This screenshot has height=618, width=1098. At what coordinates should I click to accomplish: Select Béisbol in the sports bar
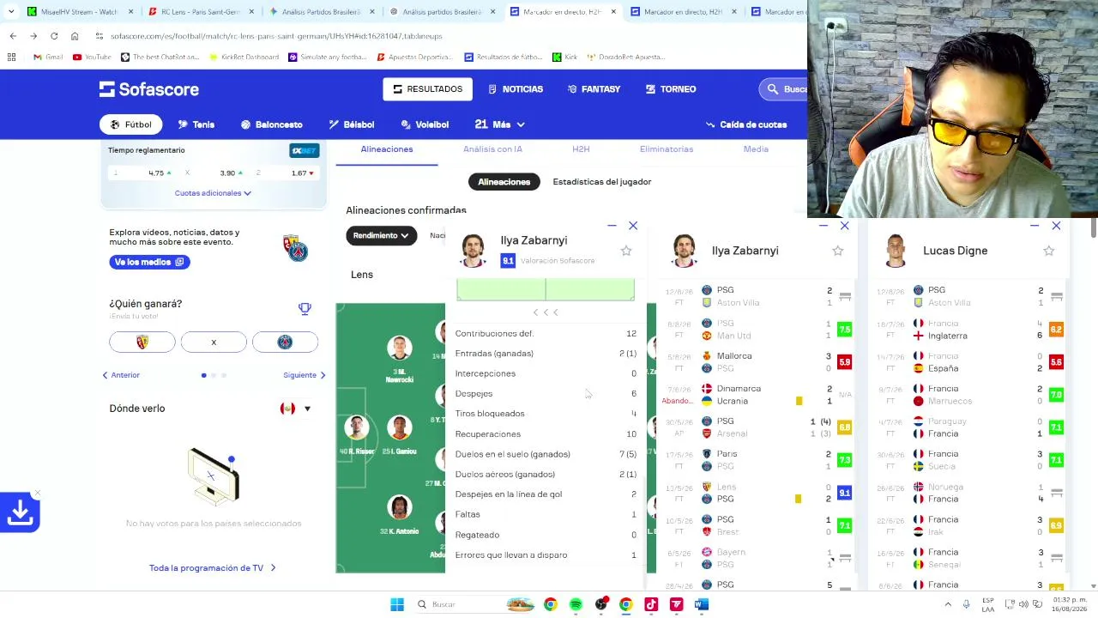click(x=352, y=124)
